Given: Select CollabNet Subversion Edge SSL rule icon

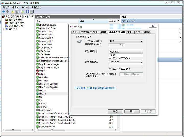Looking at the screenshot, I should tap(37, 61).
